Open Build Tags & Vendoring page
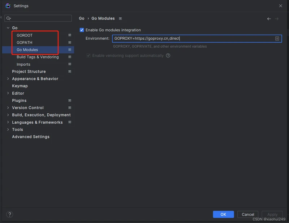The height and width of the screenshot is (223, 289). tap(38, 57)
